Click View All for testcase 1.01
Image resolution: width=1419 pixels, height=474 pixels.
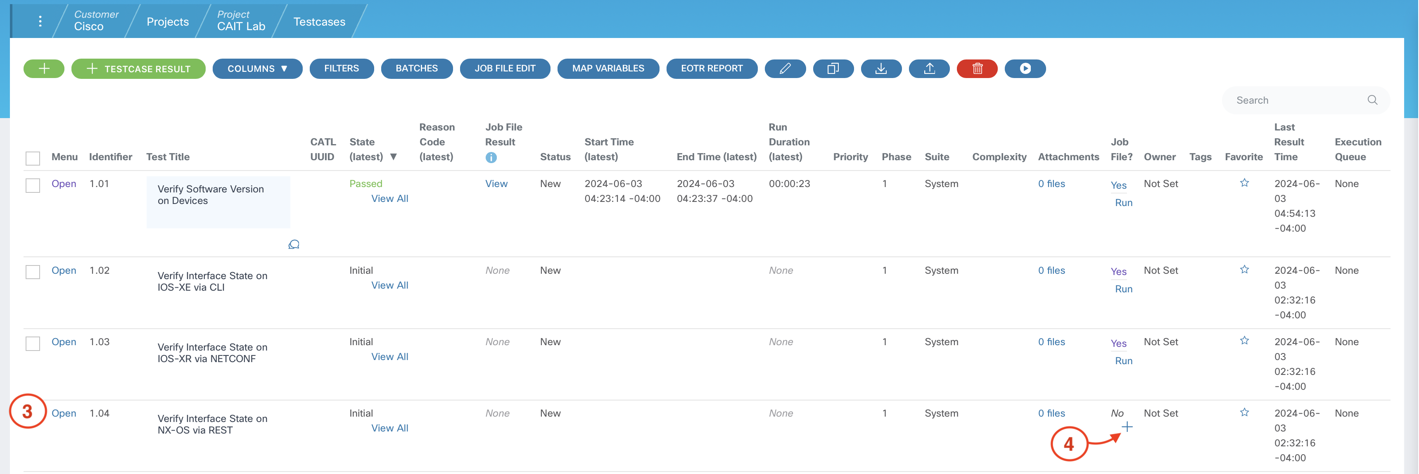point(389,198)
